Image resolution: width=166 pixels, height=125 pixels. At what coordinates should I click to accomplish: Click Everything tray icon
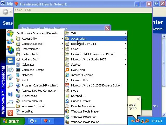pos(147,121)
